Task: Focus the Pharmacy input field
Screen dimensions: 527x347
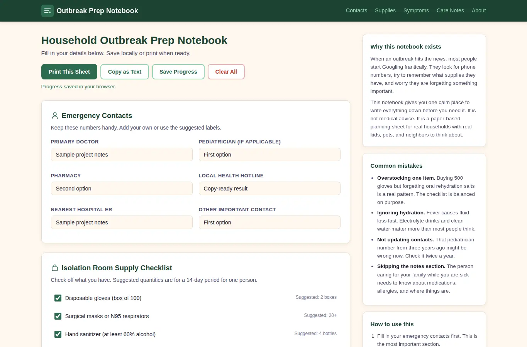Action: pos(122,189)
